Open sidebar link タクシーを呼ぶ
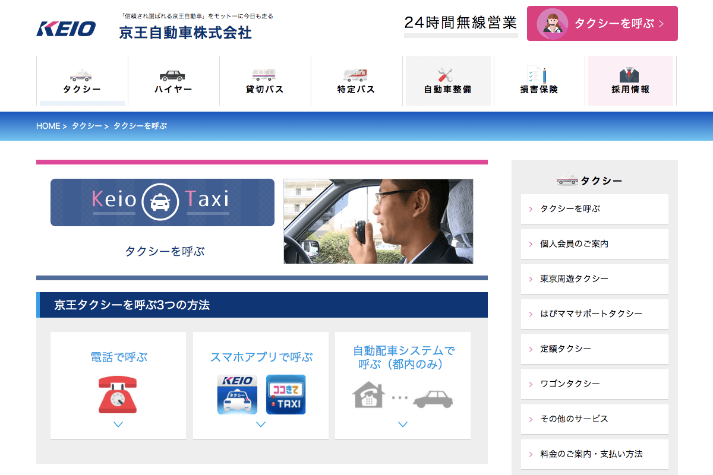 point(595,209)
